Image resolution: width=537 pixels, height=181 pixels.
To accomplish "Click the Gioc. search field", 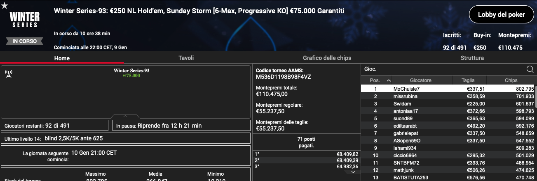I will pos(443,69).
